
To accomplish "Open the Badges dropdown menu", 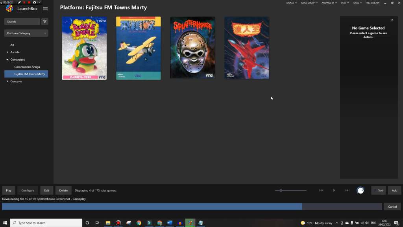I will [x=292, y=3].
